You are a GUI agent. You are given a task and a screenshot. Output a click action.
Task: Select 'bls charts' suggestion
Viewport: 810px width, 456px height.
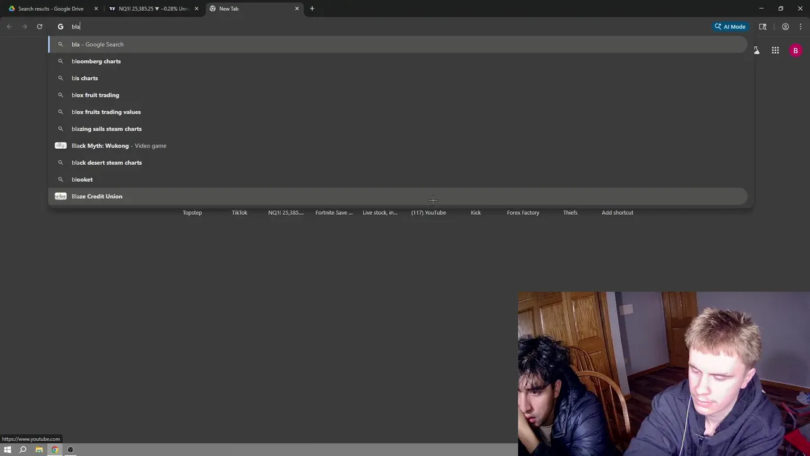pyautogui.click(x=397, y=78)
